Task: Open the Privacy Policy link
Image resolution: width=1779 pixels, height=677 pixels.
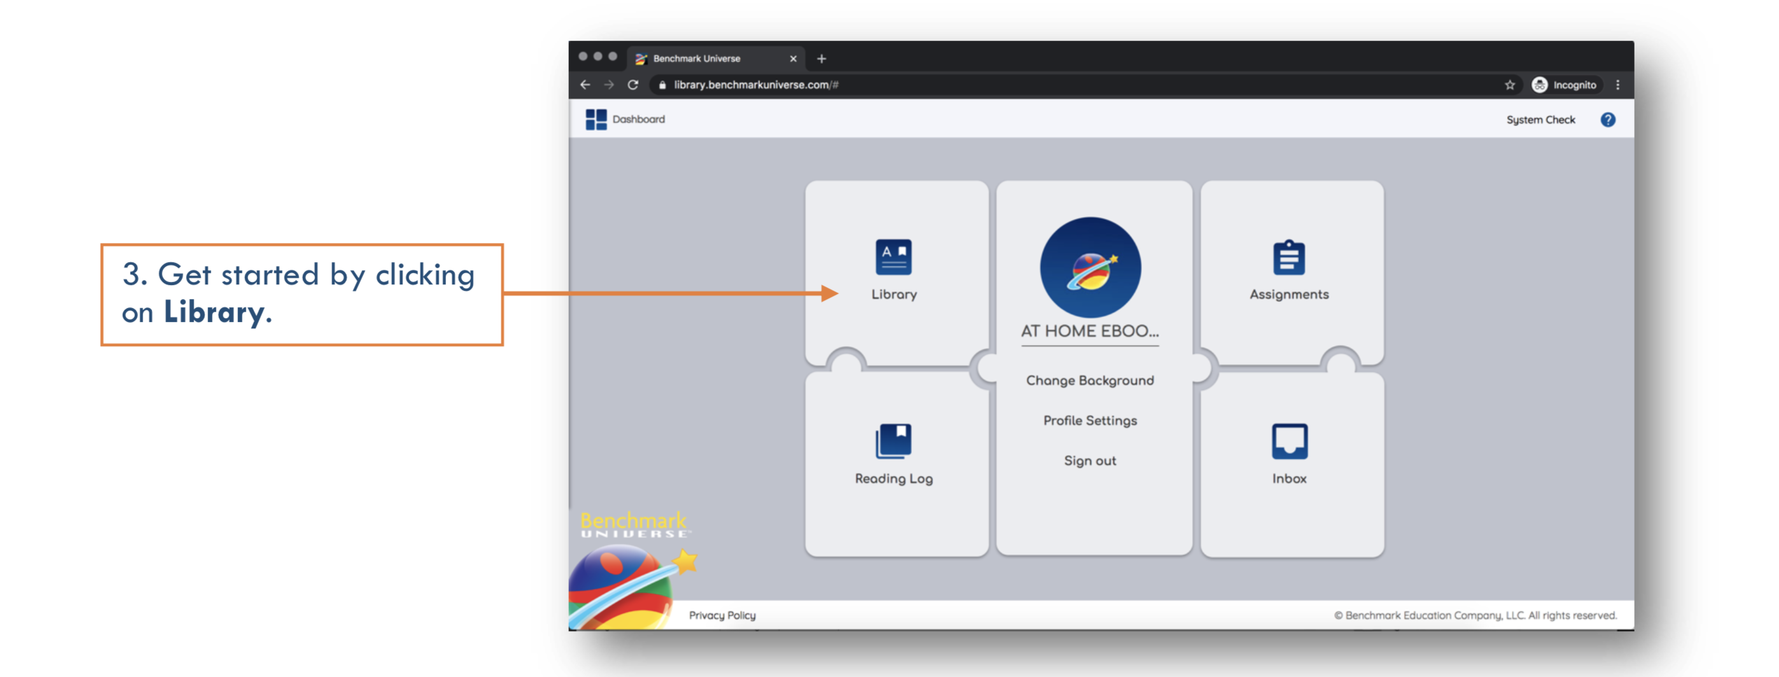Action: click(722, 615)
